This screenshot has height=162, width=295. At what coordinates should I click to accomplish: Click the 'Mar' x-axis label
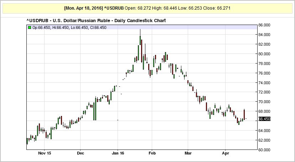tap(188, 153)
